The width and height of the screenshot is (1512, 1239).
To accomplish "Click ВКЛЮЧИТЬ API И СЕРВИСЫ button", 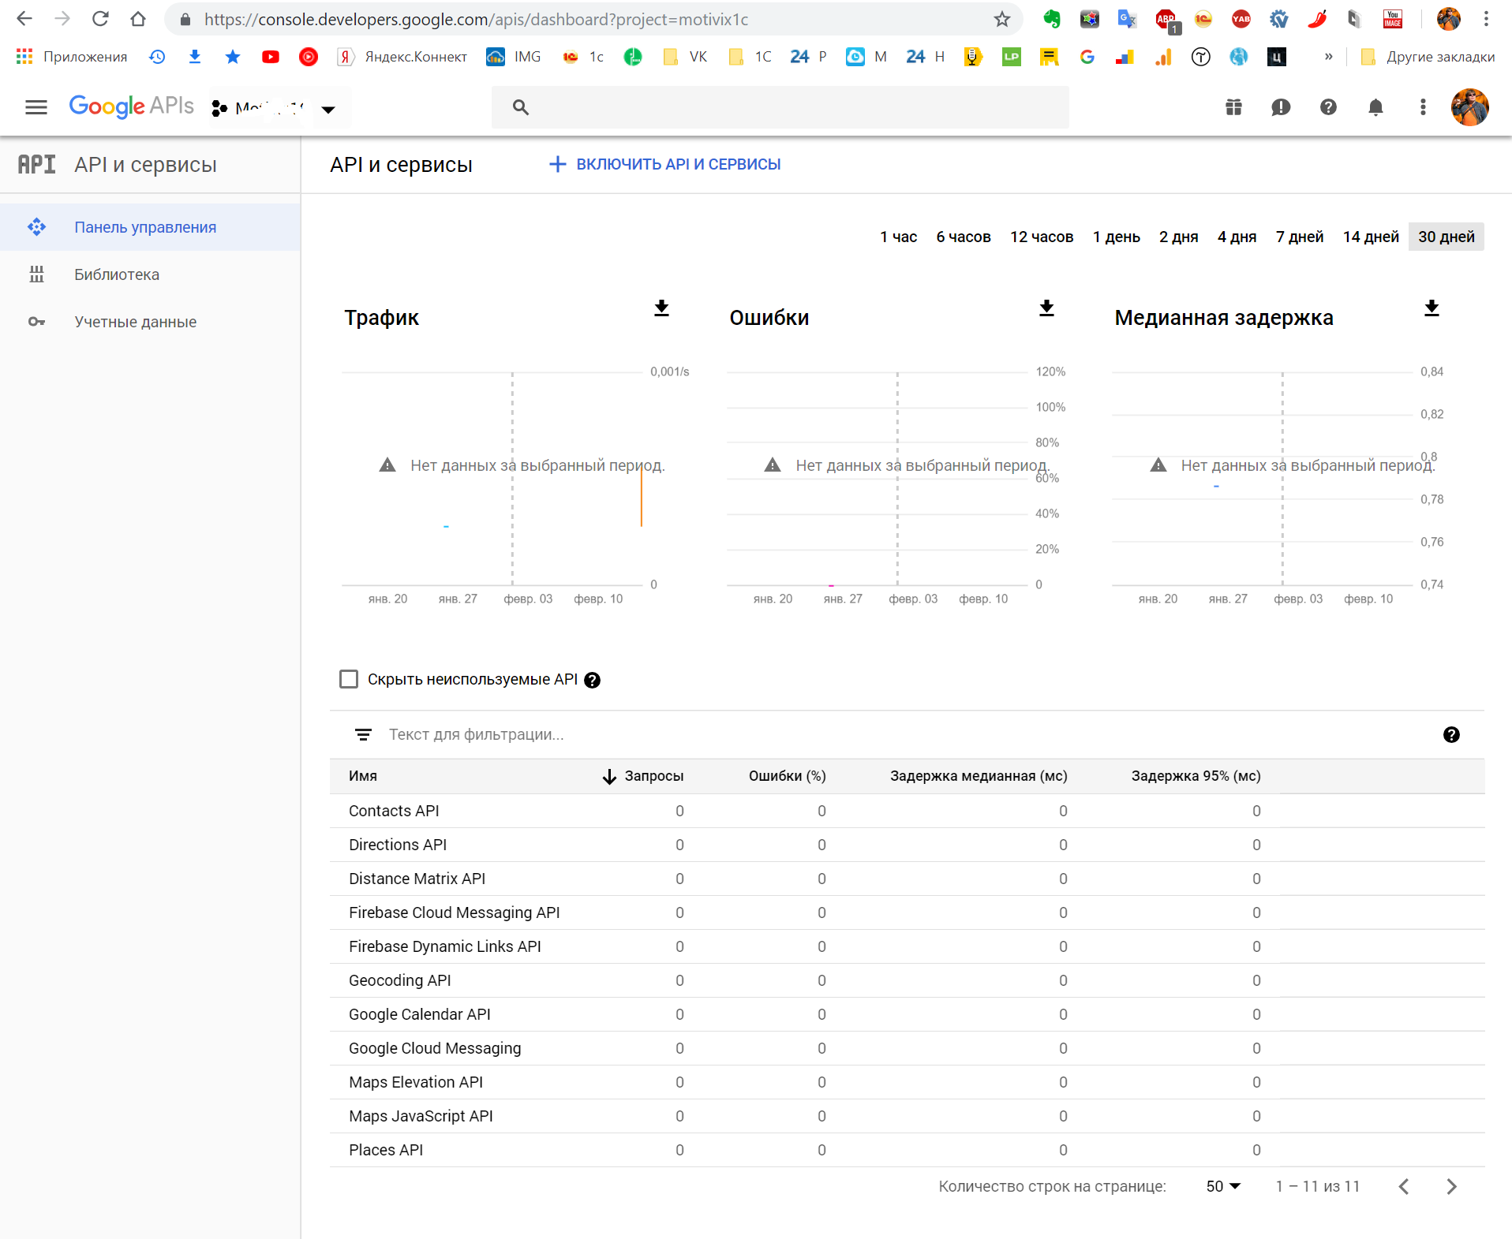I will (664, 164).
